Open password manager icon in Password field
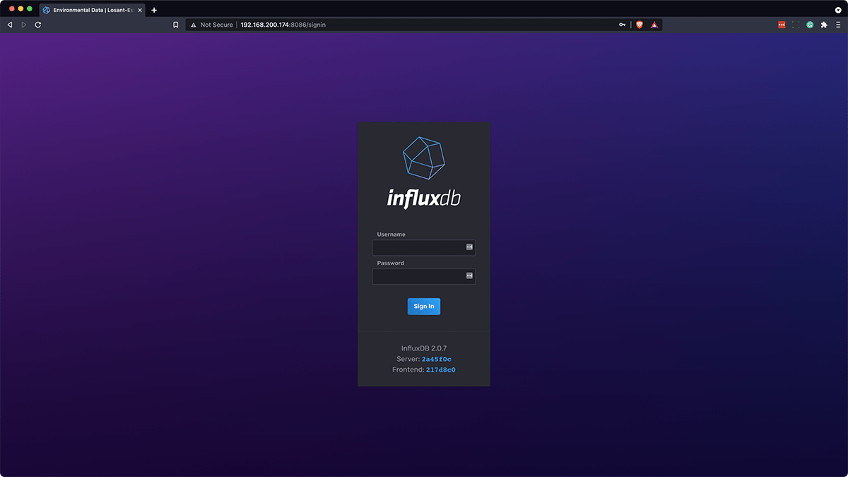Screen dimensions: 848x477 [x=469, y=276]
